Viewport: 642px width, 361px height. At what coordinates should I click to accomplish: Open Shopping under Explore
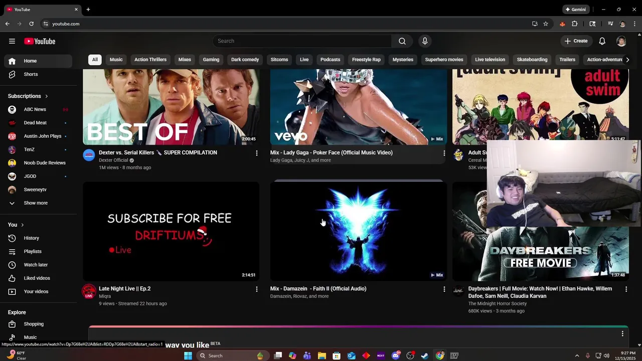[38, 324]
